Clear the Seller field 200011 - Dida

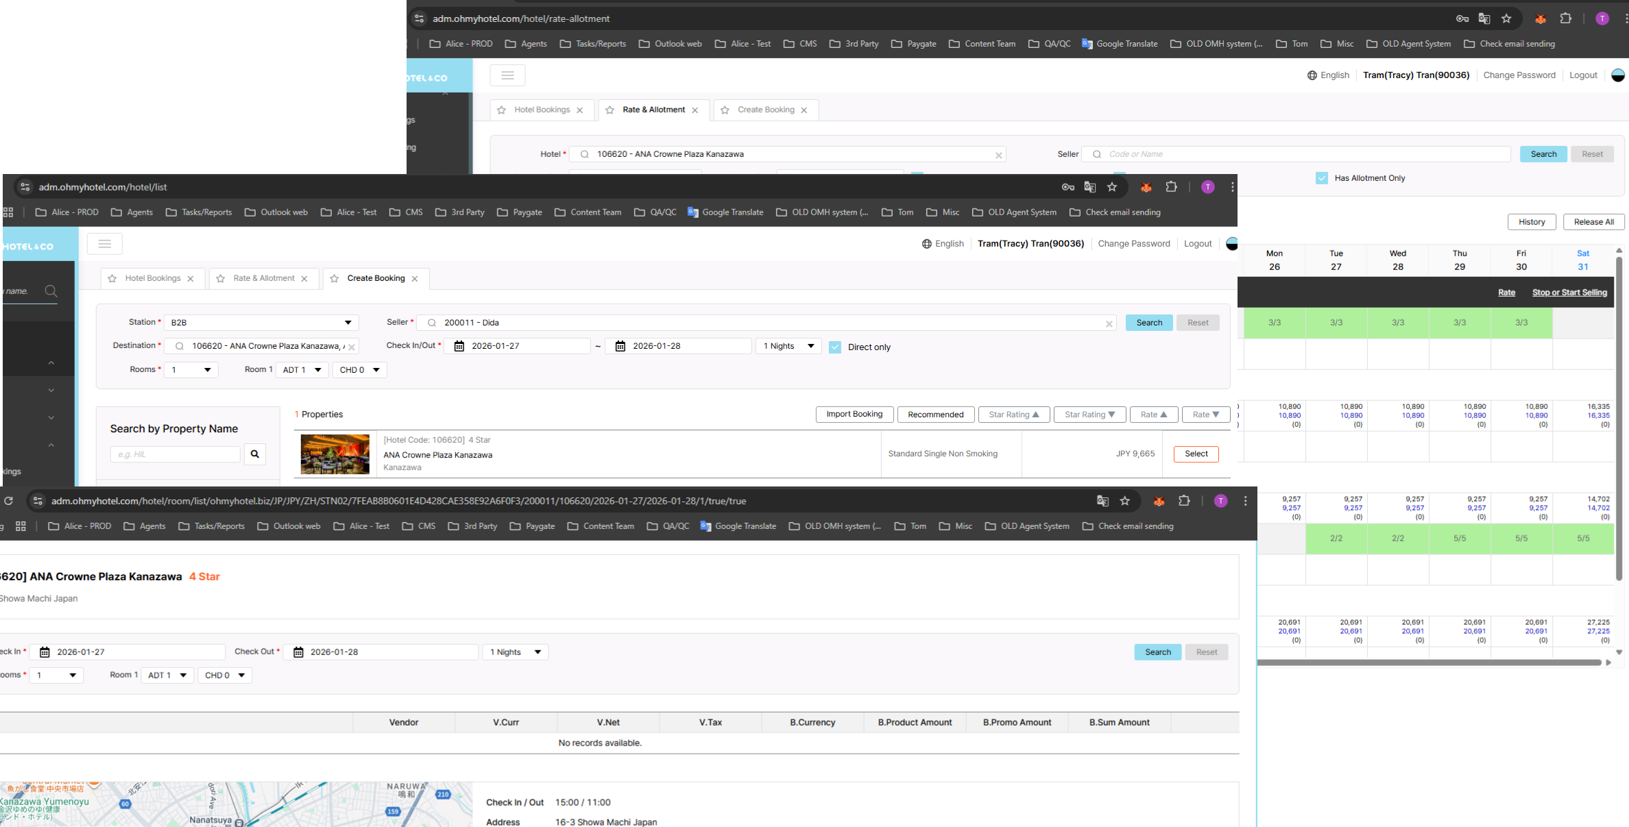1109,323
